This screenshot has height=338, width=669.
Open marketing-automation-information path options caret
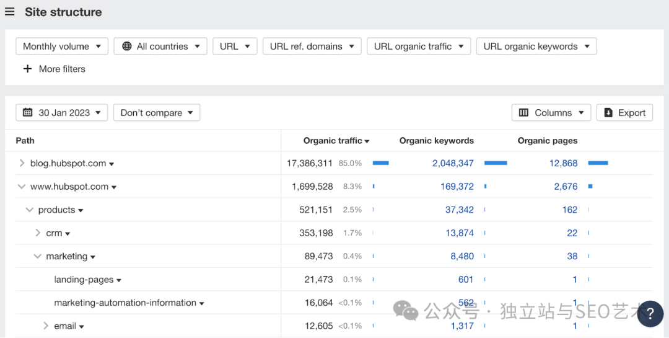(x=201, y=303)
